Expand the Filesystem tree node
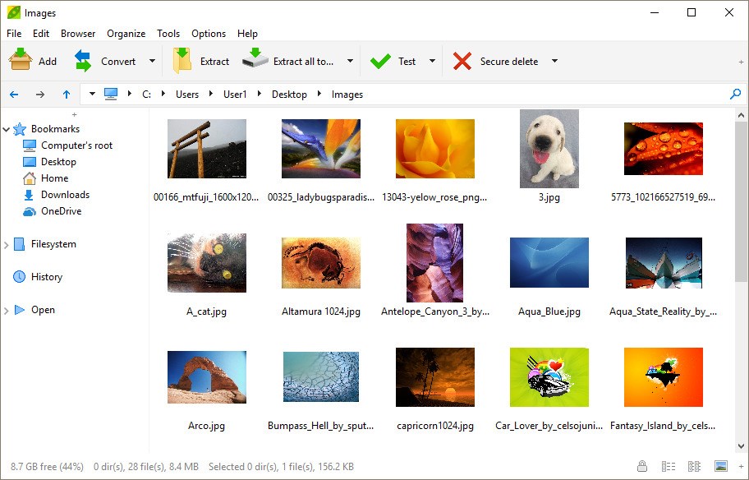Viewport: 749px width, 480px height. click(7, 244)
